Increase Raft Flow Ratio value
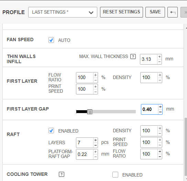Image resolution: width=187 pixels, height=181 pixels. click(160, 151)
